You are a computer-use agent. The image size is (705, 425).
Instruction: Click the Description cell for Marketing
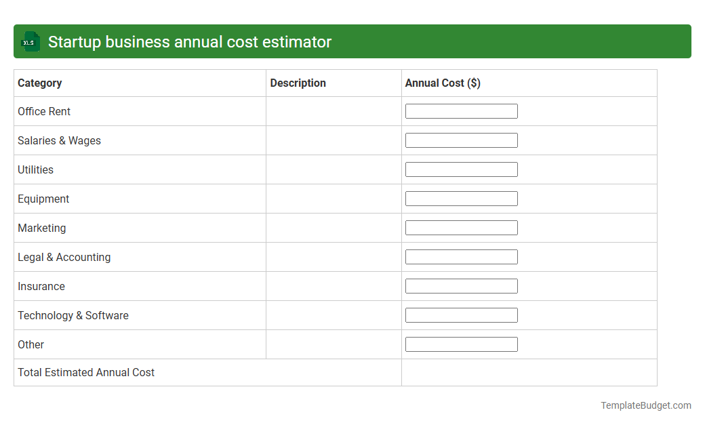[x=334, y=228]
